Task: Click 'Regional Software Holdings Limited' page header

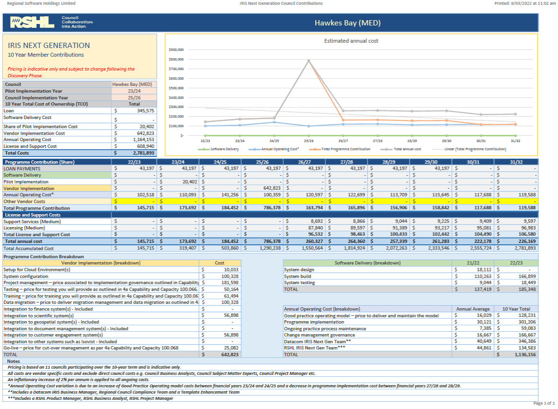Action: 41,3
